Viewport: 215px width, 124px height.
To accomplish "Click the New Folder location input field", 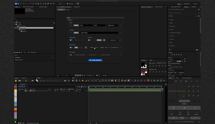I will [99, 33].
